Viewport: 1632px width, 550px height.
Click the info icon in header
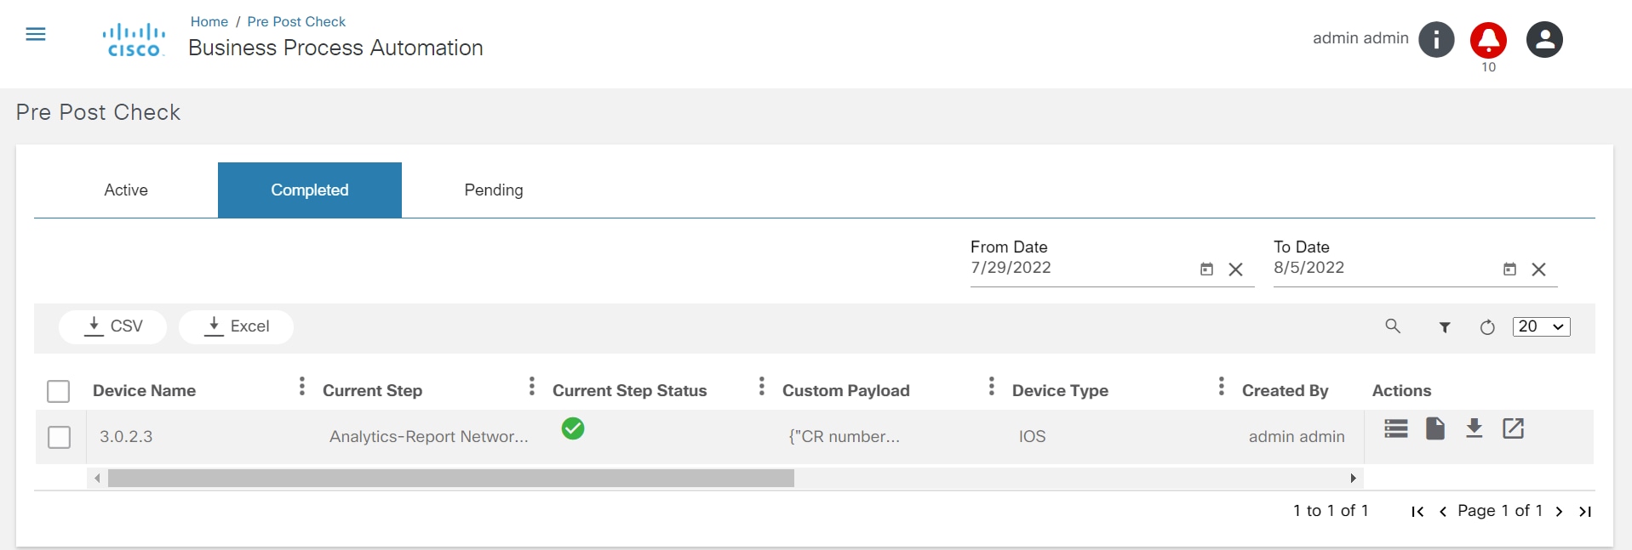pyautogui.click(x=1436, y=40)
